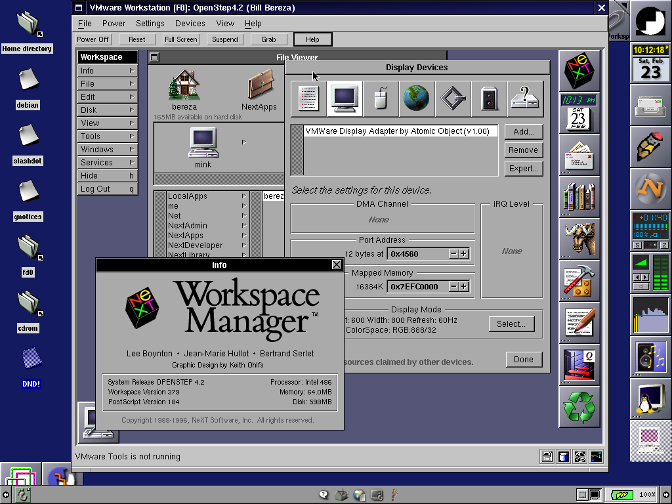
Task: Click the Power Off toolbar button
Action: point(93,39)
